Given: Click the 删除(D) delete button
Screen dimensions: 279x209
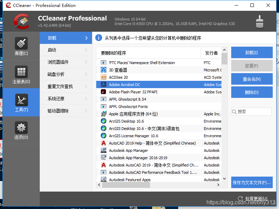Looking at the screenshot, I should [252, 92].
